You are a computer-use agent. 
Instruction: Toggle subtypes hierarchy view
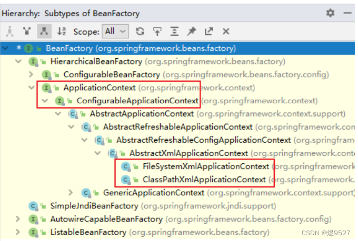(44, 31)
